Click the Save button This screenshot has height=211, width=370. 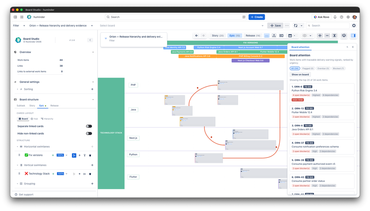(275, 25)
